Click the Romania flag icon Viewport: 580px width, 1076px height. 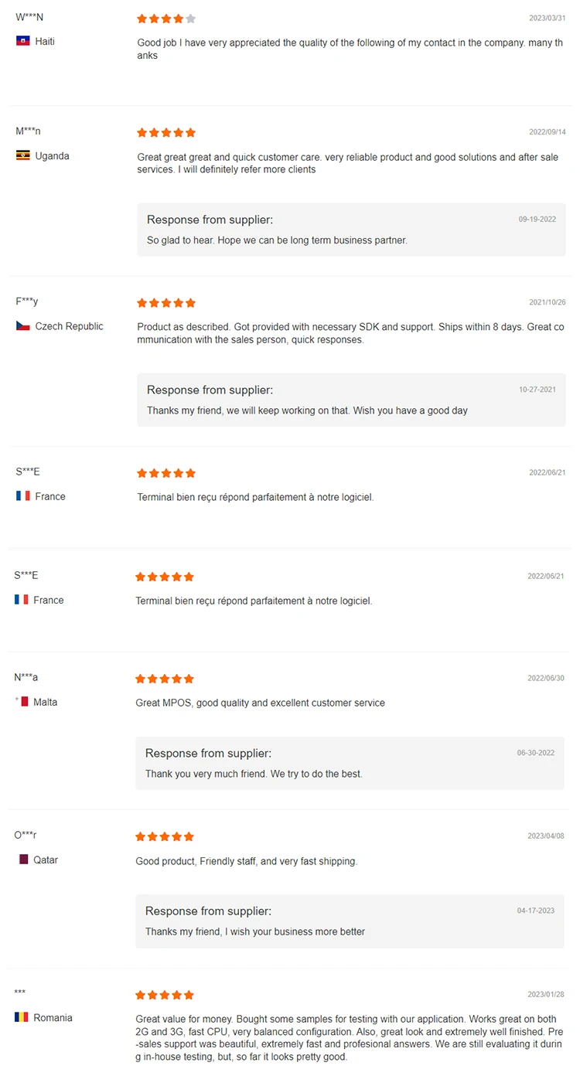pos(22,1017)
